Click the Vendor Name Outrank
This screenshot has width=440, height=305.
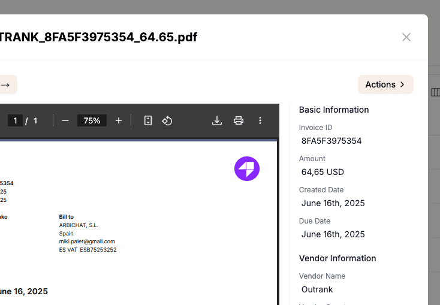click(x=317, y=289)
